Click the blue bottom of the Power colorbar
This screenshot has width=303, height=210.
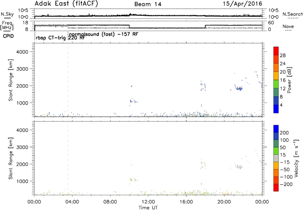[276, 109]
